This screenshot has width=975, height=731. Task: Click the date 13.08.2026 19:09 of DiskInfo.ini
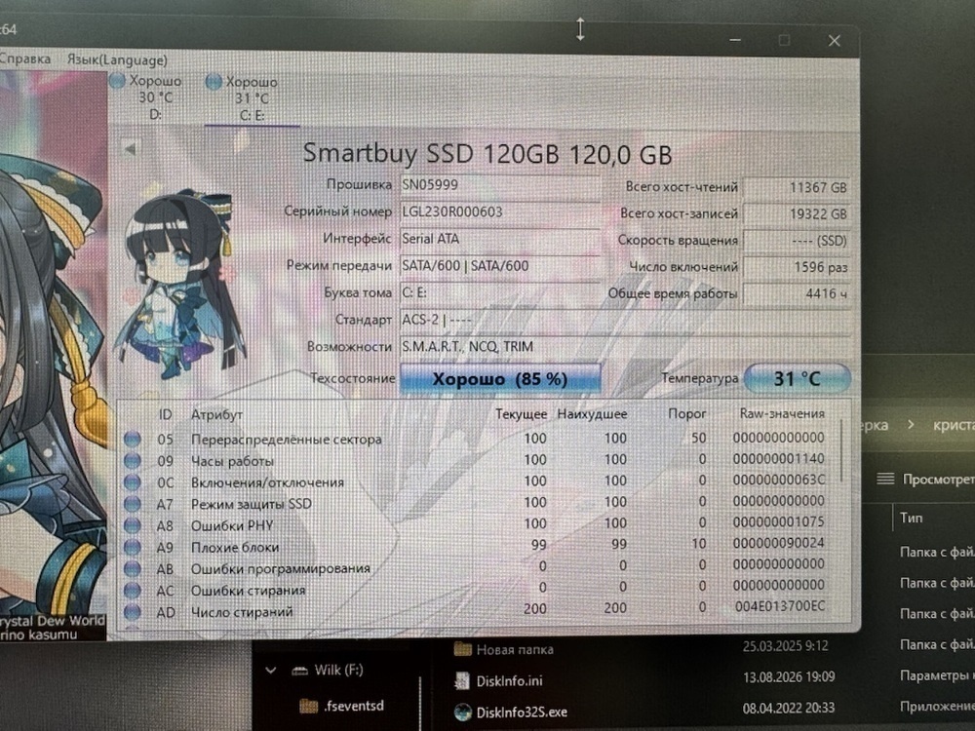coord(789,676)
